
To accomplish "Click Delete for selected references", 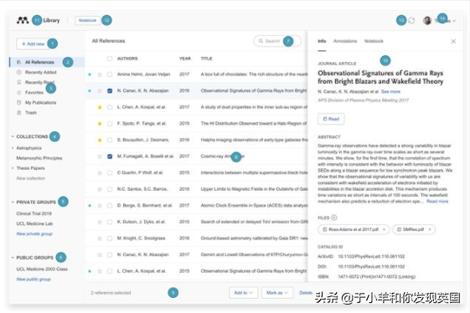I will coord(306,293).
